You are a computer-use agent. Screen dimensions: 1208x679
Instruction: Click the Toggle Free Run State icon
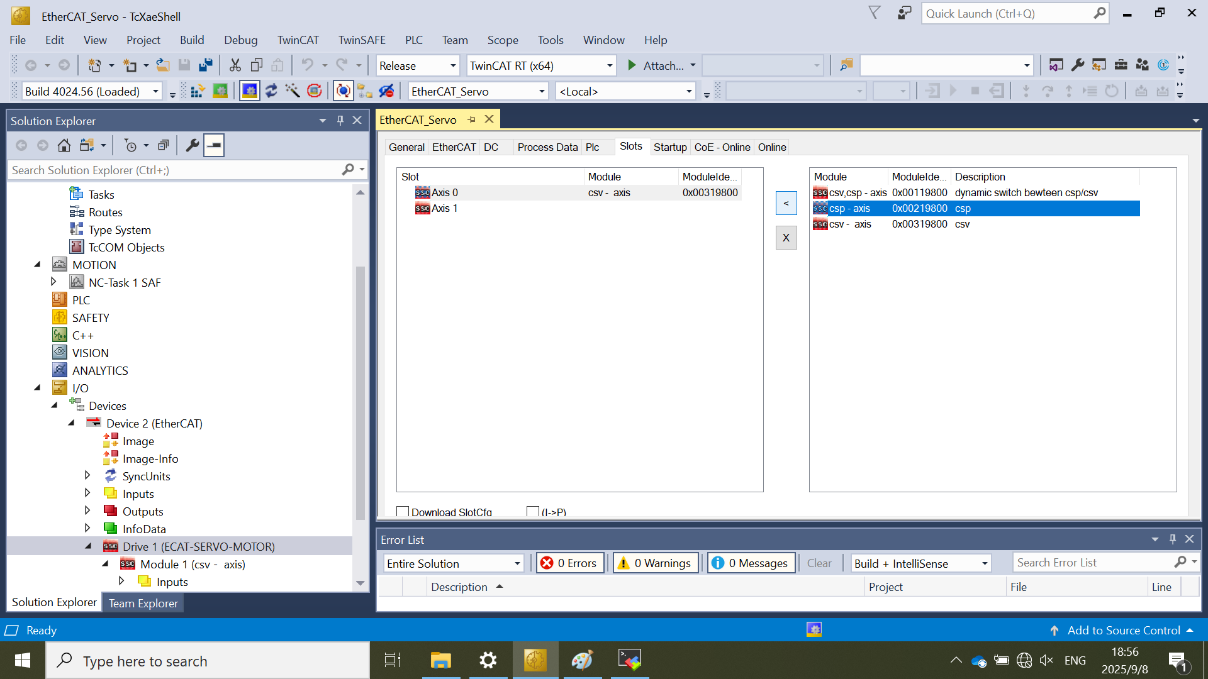[x=315, y=91]
